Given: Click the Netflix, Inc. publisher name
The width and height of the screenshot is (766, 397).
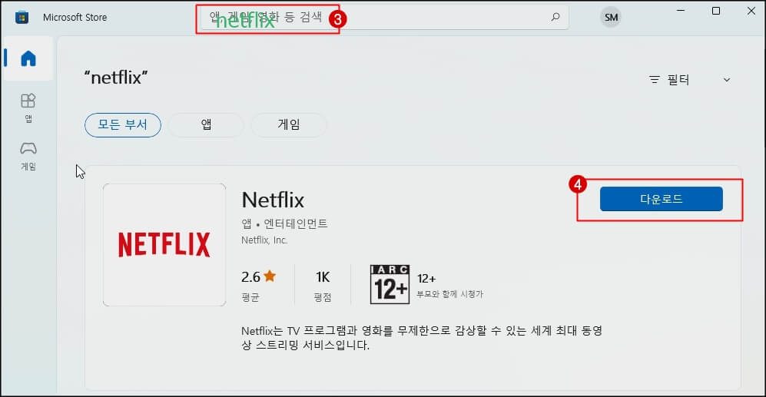Looking at the screenshot, I should click(x=264, y=240).
